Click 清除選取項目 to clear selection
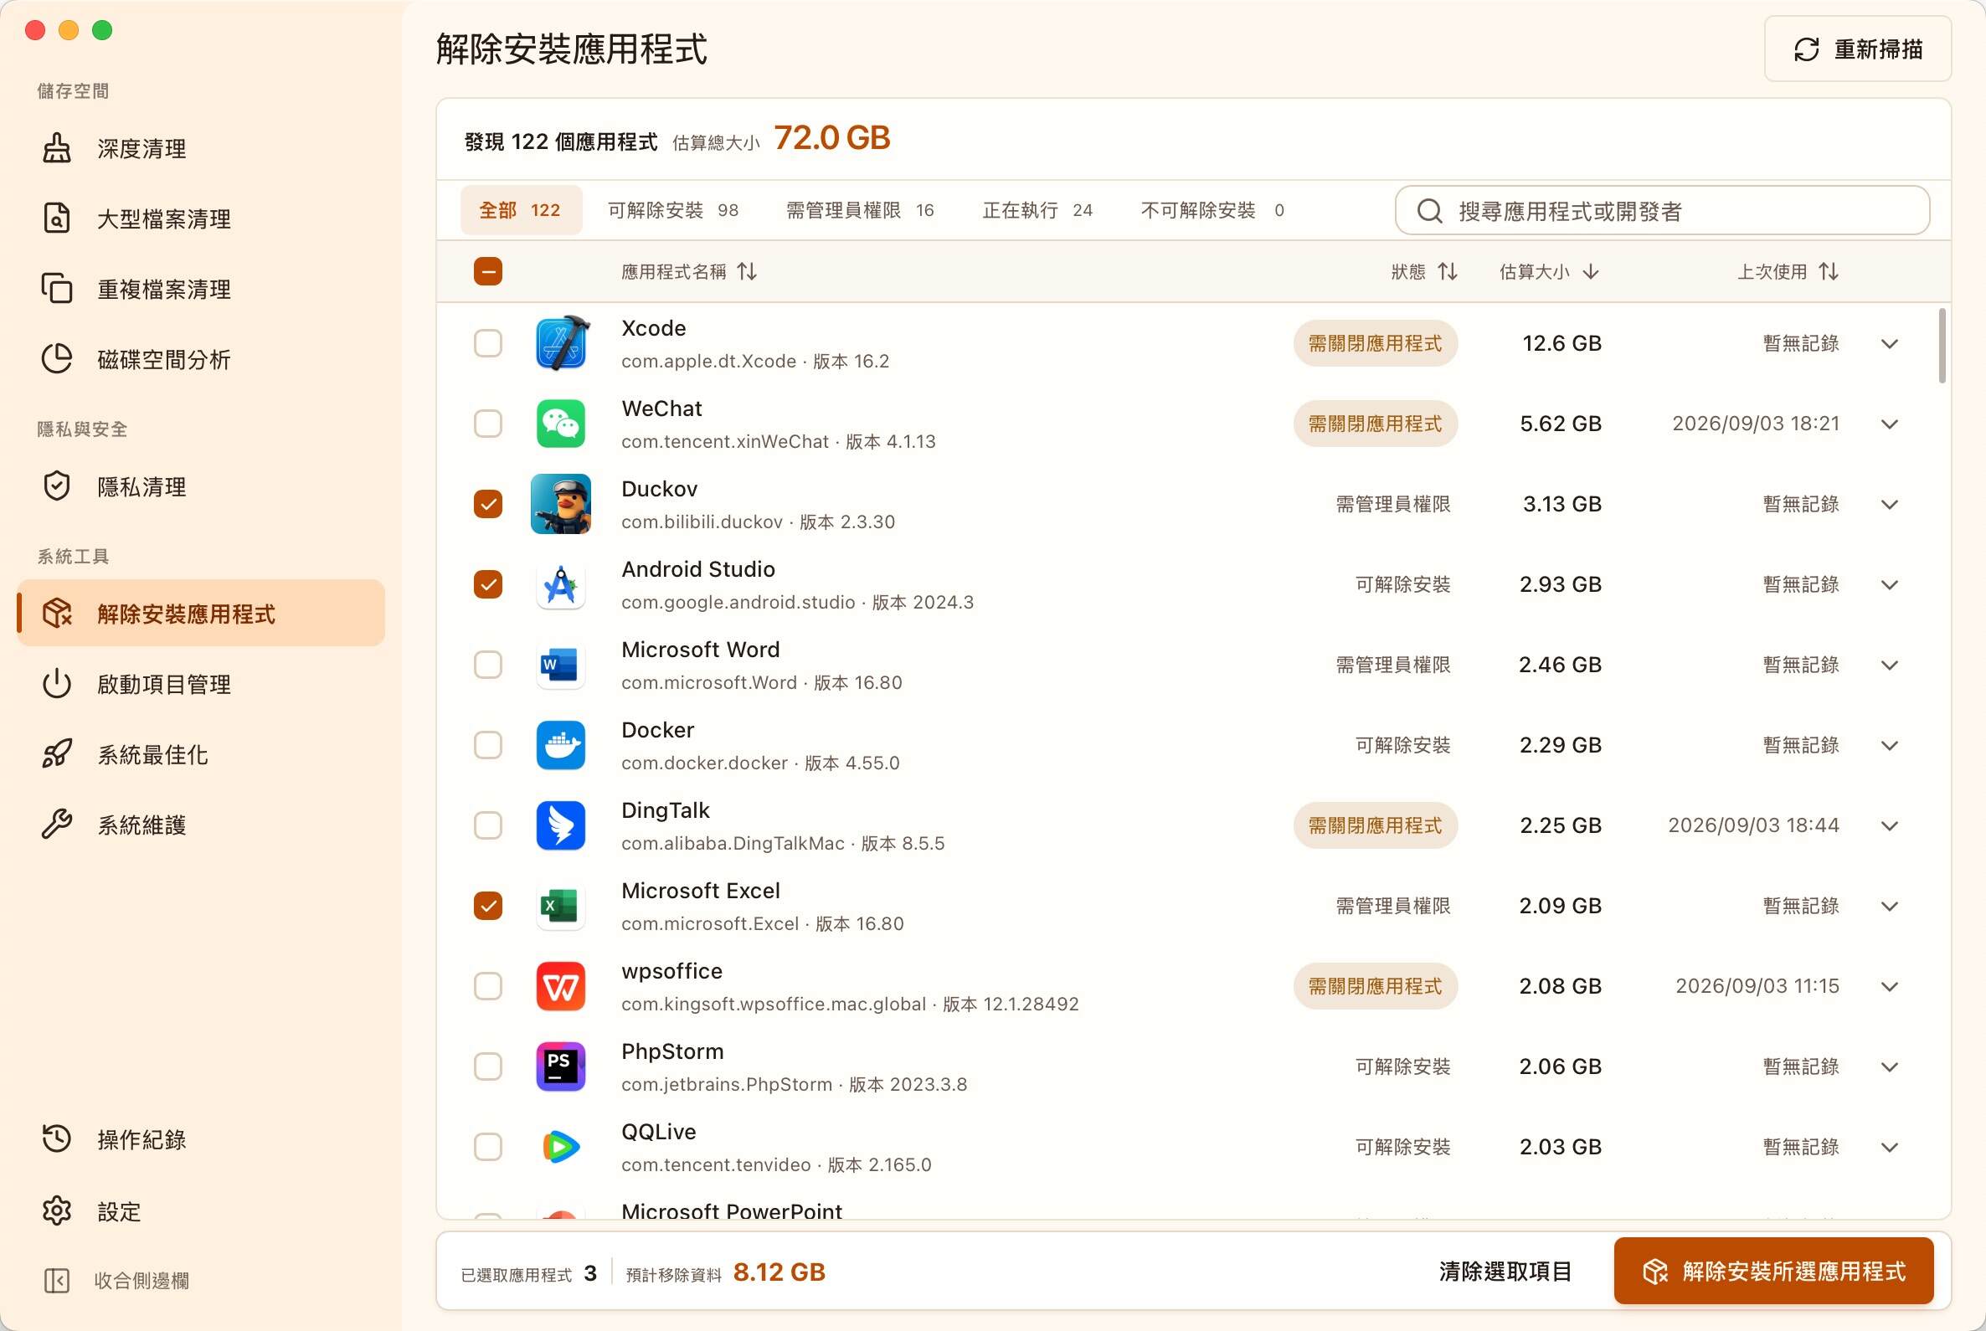Viewport: 1986px width, 1331px height. (1505, 1271)
